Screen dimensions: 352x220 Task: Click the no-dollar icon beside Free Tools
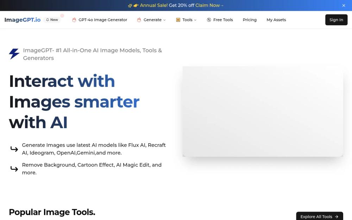point(209,20)
